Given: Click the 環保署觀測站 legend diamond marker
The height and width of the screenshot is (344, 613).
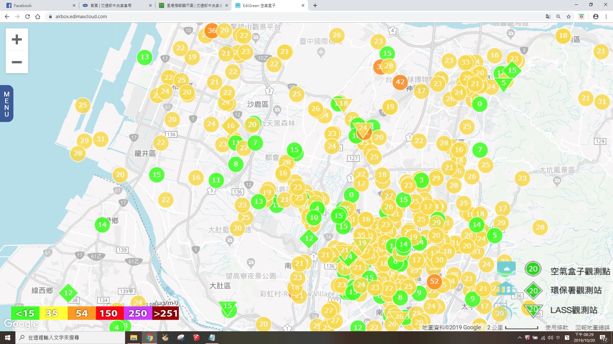Looking at the screenshot, I should (x=533, y=290).
